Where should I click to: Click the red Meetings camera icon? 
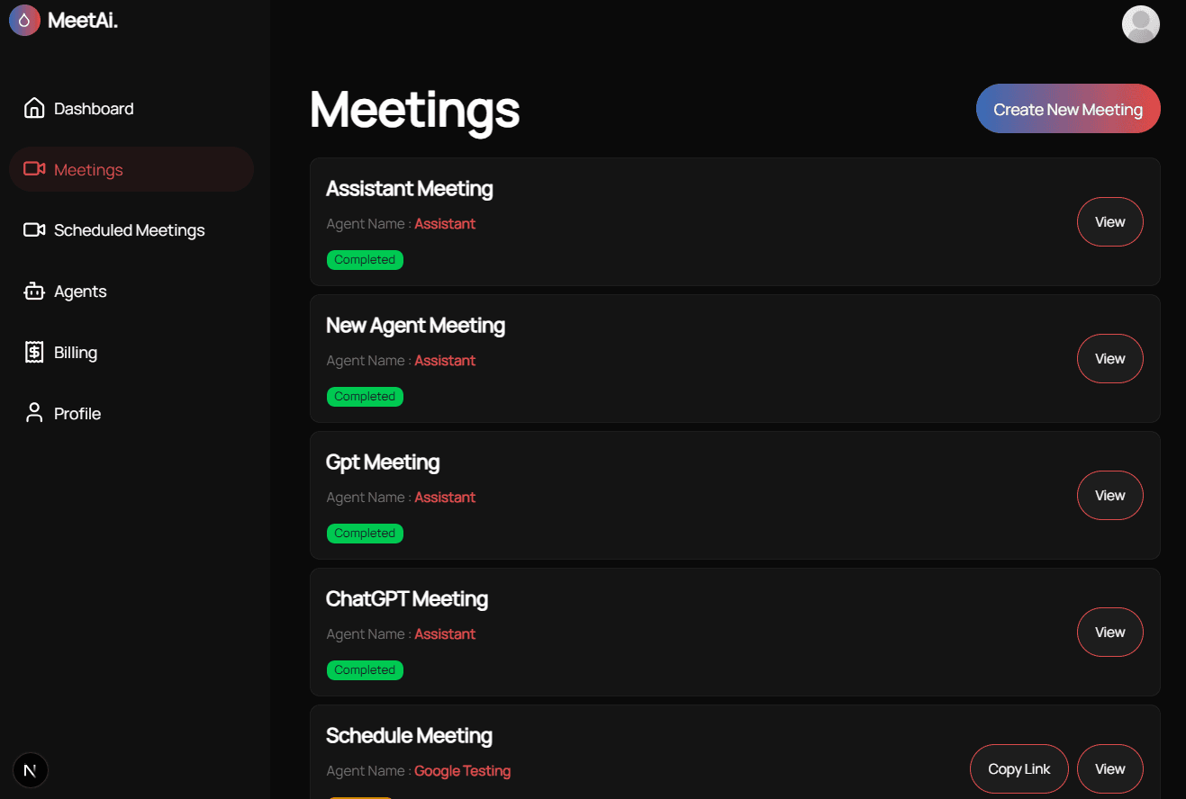click(34, 169)
